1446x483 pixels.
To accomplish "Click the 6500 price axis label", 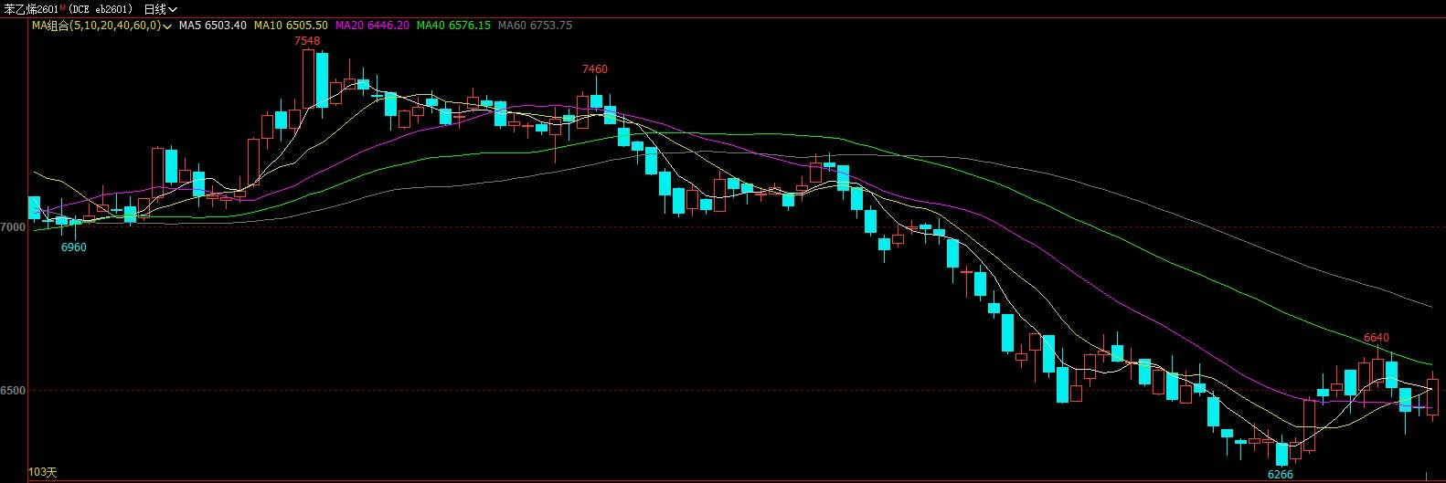I will (x=13, y=391).
